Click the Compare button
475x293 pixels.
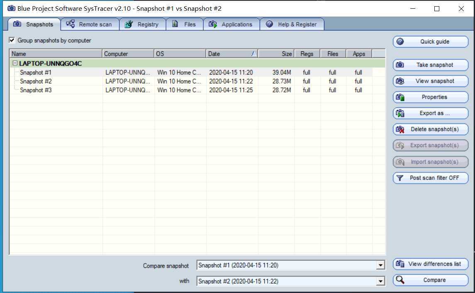[x=431, y=280]
